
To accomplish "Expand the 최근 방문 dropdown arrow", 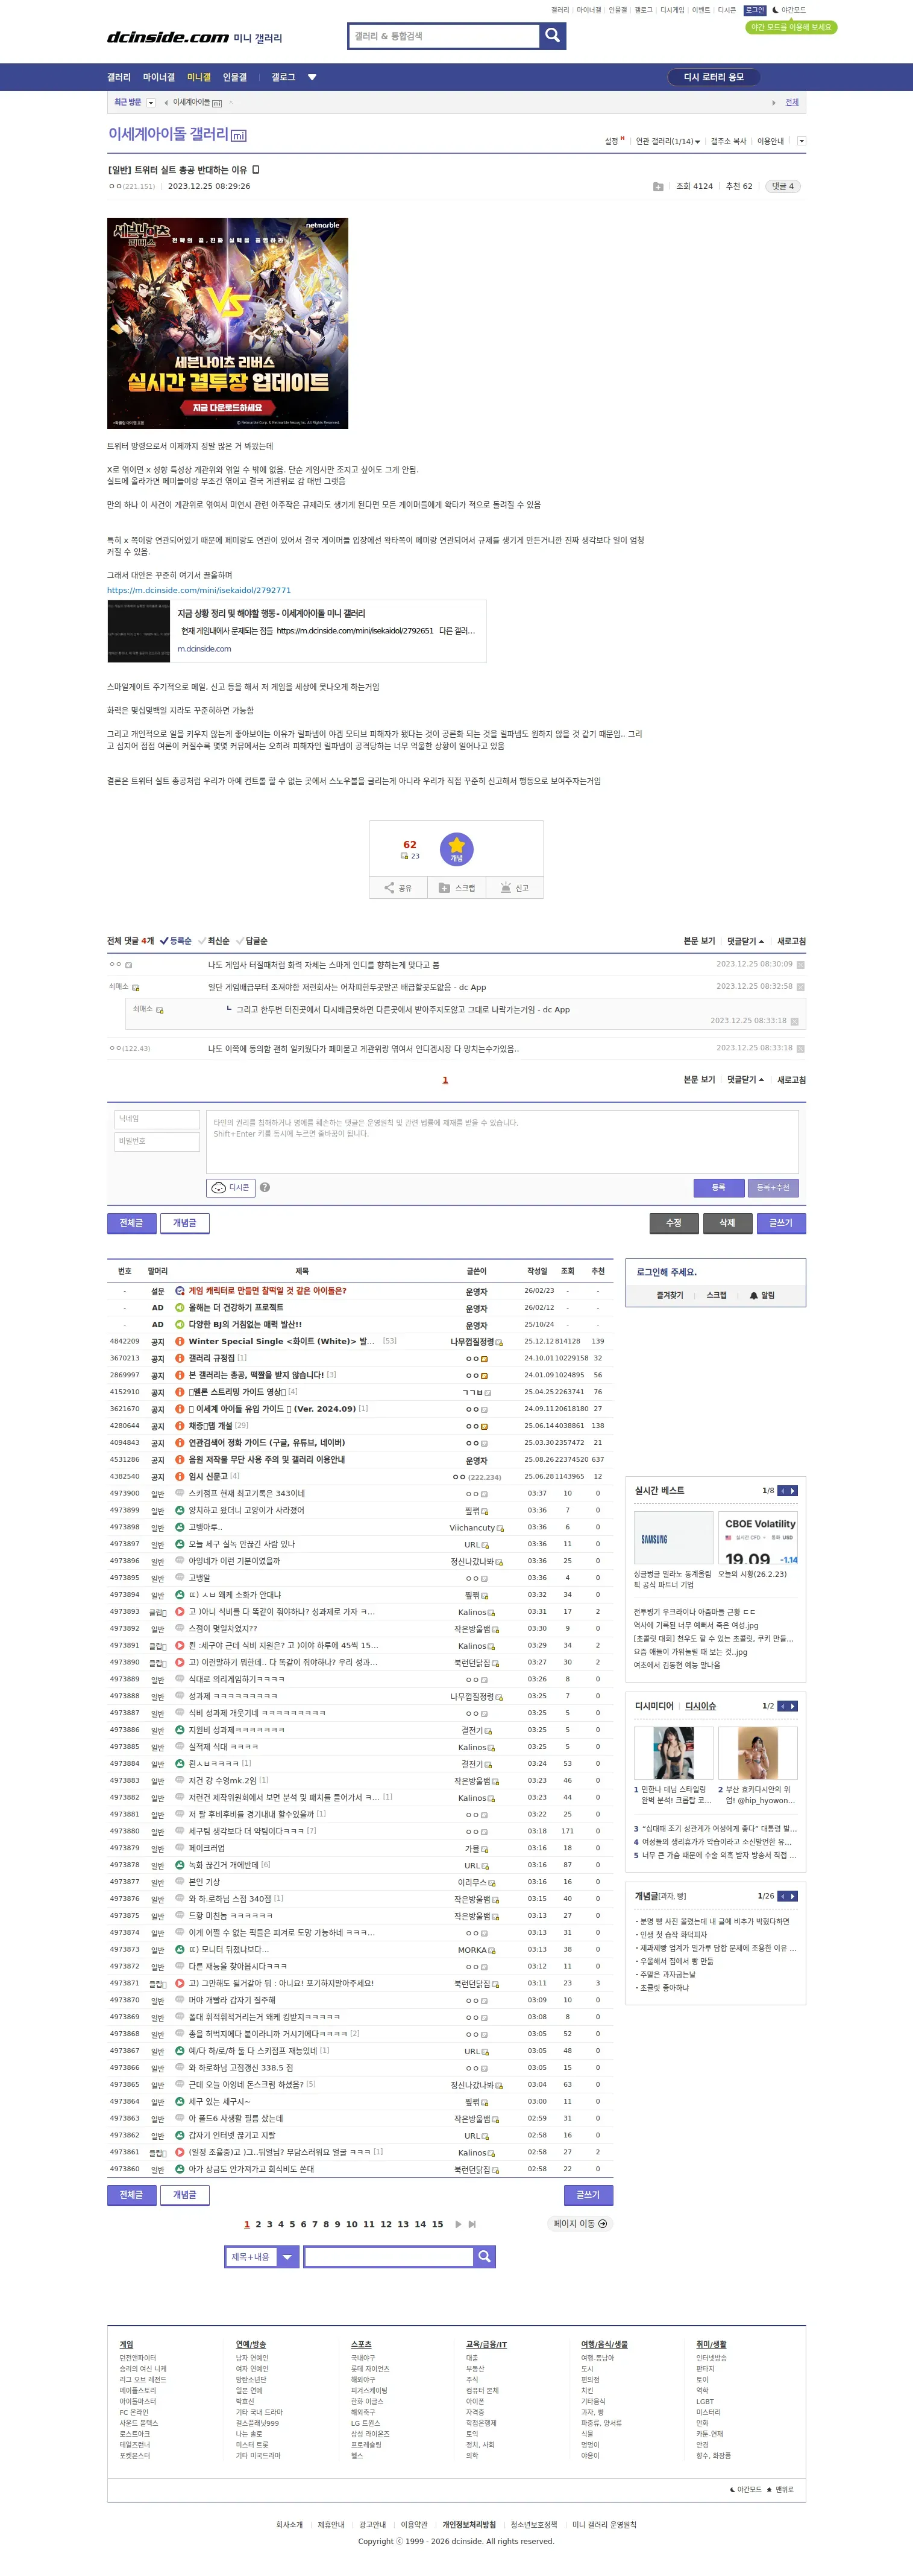I will point(151,102).
